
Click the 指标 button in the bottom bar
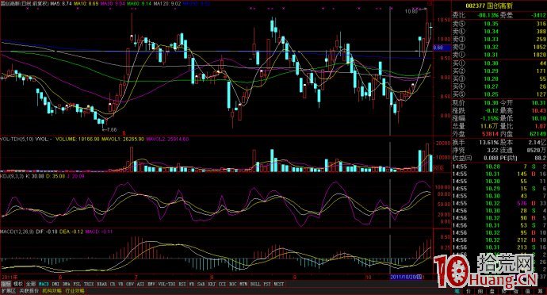[x=5, y=284]
